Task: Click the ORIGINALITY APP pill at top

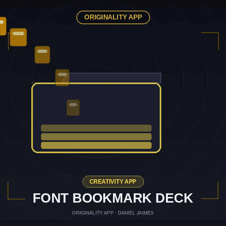Action: point(113,17)
